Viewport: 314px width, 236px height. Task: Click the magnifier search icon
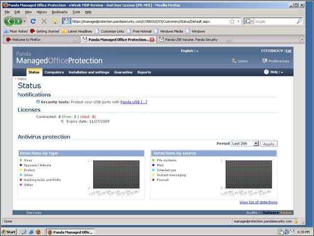coord(299,21)
